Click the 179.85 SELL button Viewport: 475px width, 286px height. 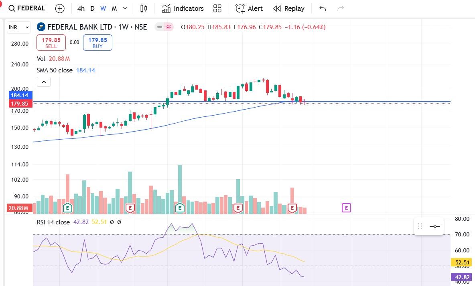[x=51, y=42]
